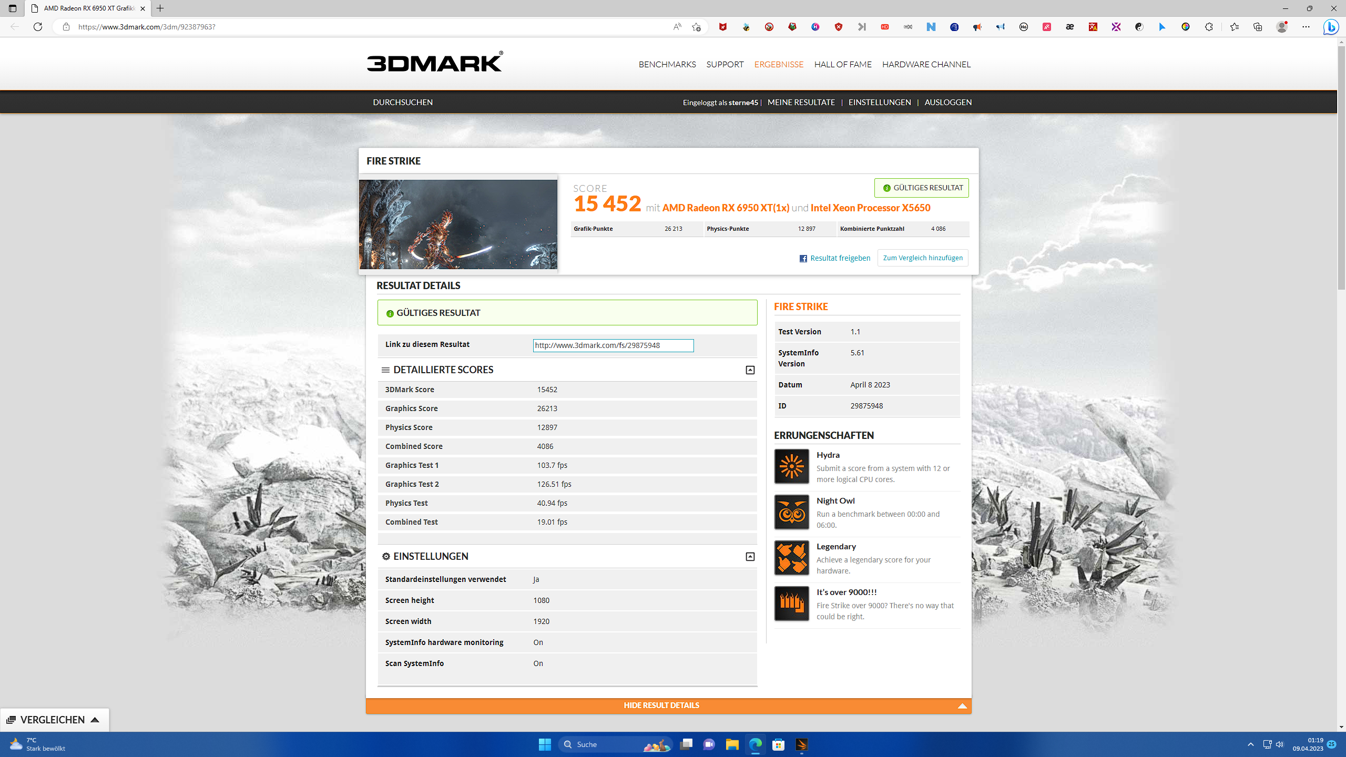The height and width of the screenshot is (757, 1346).
Task: Collapse the Einstellungen section
Action: coord(750,557)
